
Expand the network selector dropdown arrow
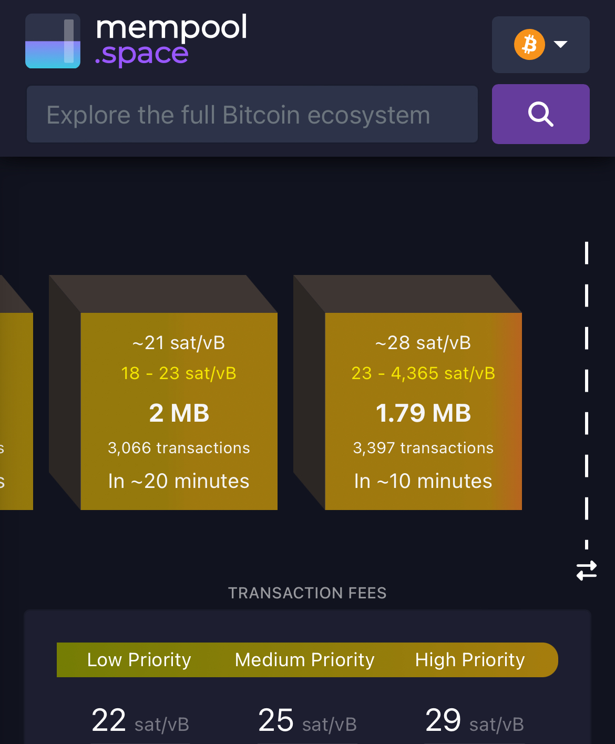point(561,44)
